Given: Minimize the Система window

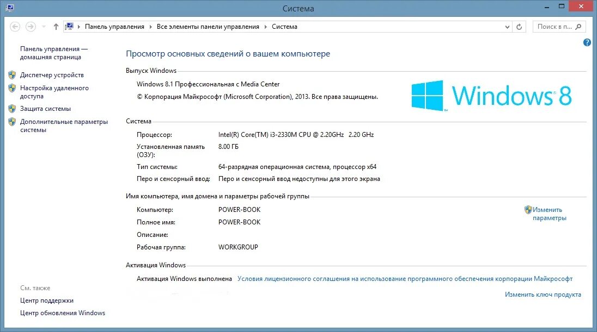Looking at the screenshot, I should [547, 7].
